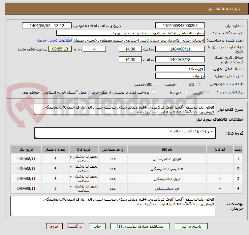Click the 'بازگشت' back button
This screenshot has width=249, height=235.
point(76,227)
